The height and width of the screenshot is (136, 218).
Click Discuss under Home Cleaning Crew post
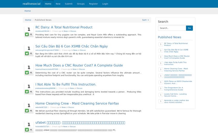[x=71, y=107]
